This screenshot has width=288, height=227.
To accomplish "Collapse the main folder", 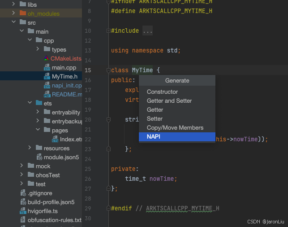I will coord(21,31).
